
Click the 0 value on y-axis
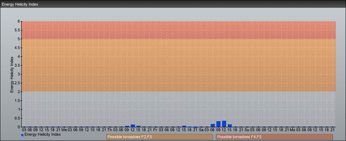[x=19, y=127]
